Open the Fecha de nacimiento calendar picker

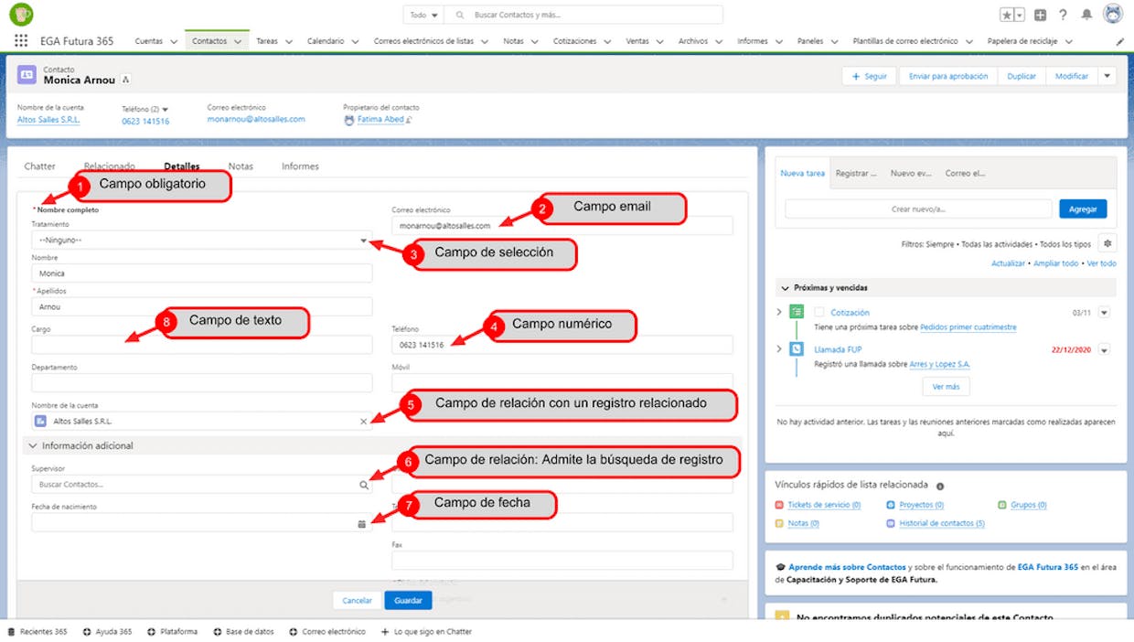coord(362,524)
